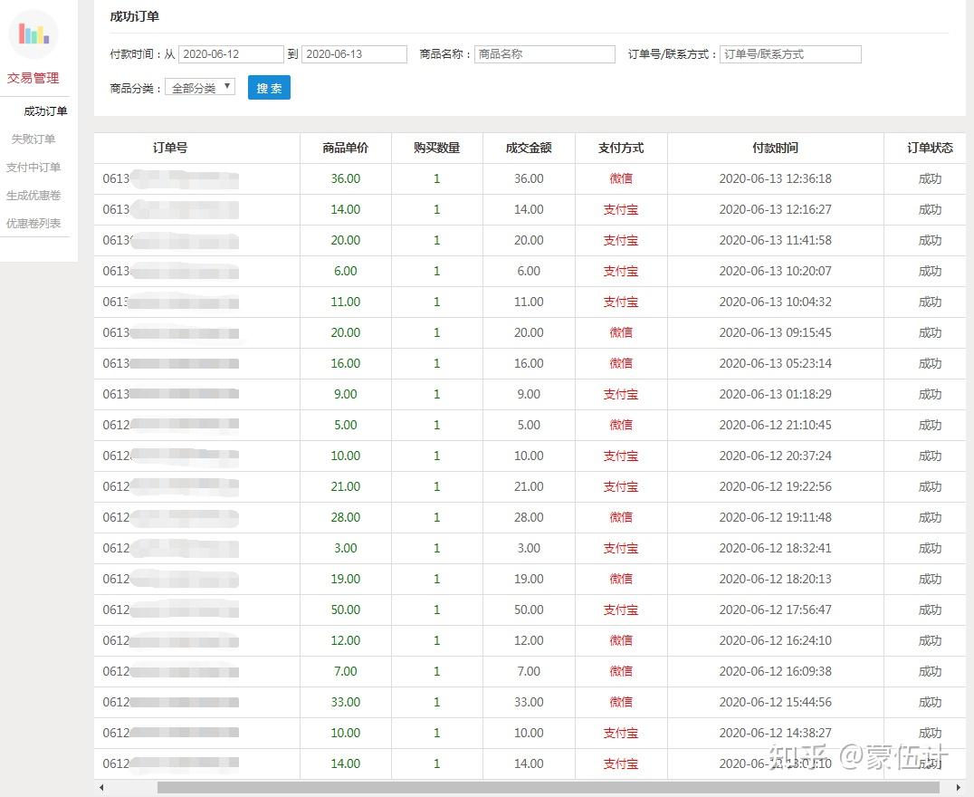This screenshot has height=797, width=974.
Task: Focus the end date field 2020-06-13
Action: click(x=354, y=54)
